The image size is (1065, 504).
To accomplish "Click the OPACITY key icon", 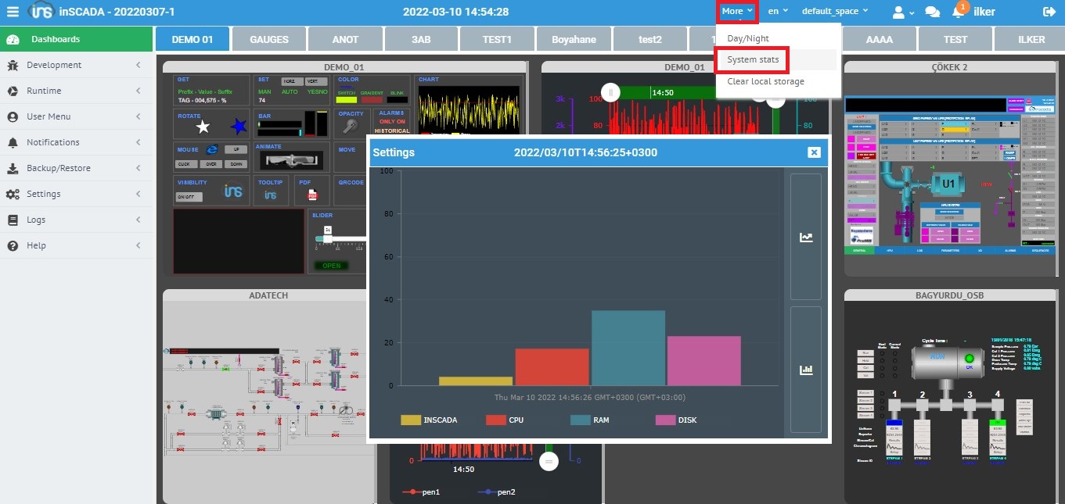I will pos(351,125).
